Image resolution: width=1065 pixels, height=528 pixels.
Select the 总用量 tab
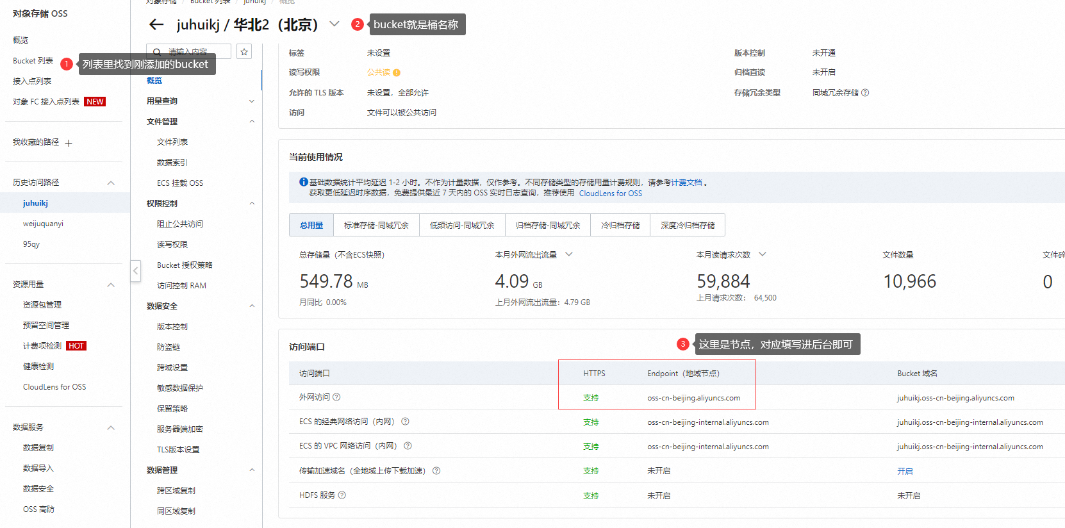311,225
